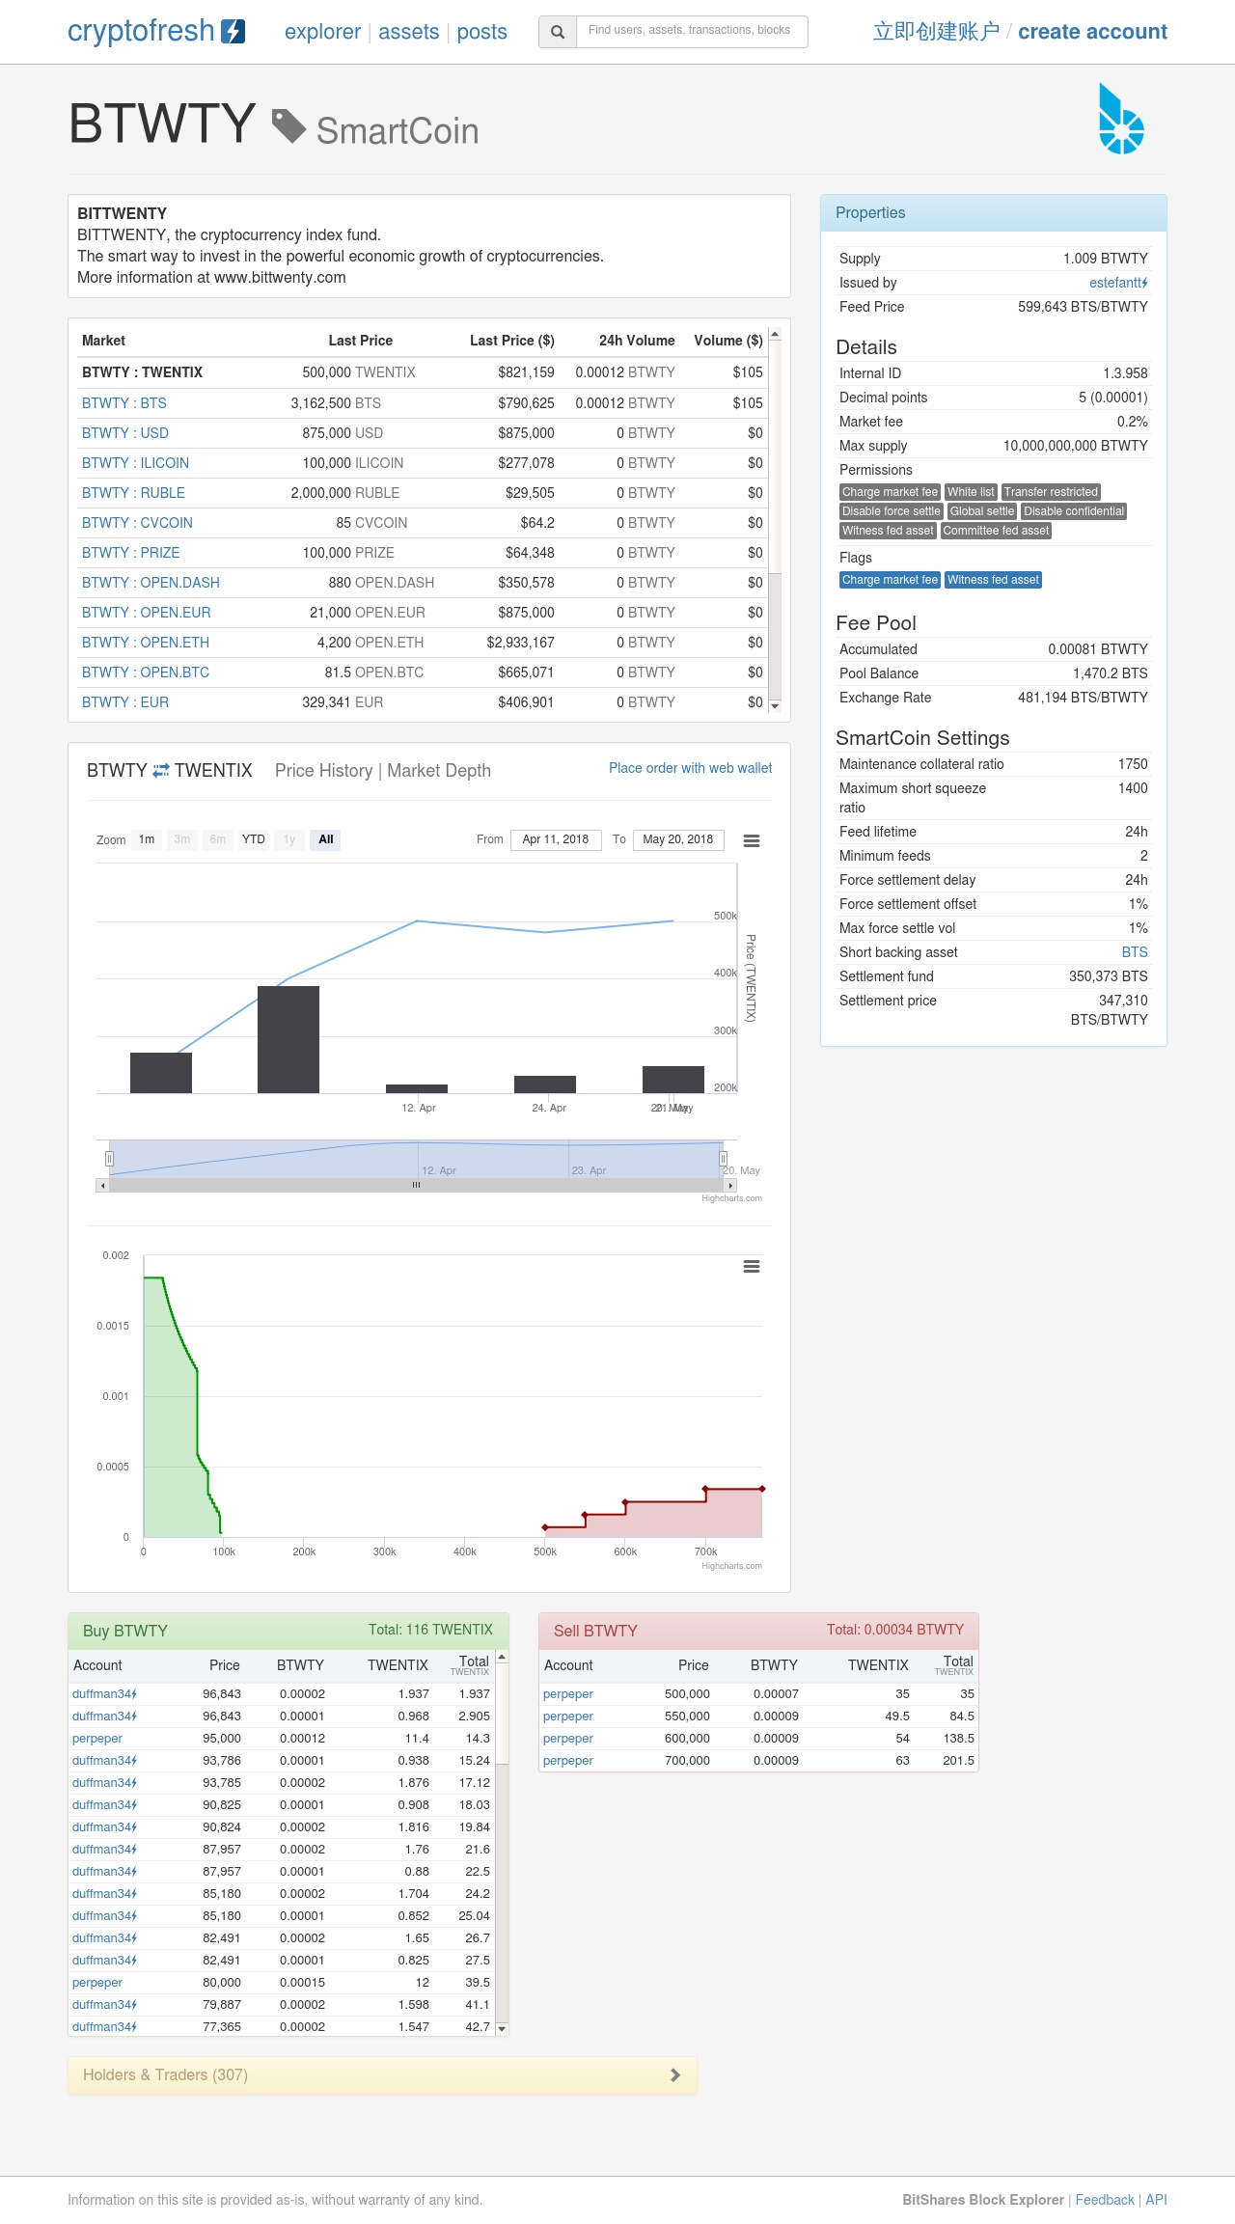This screenshot has height=2224, width=1235.
Task: Click short backing asset BTS link
Action: coord(1135,952)
